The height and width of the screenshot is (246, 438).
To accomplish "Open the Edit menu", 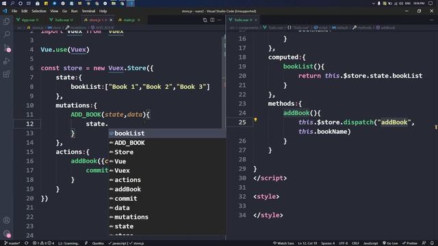I will 25,11.
